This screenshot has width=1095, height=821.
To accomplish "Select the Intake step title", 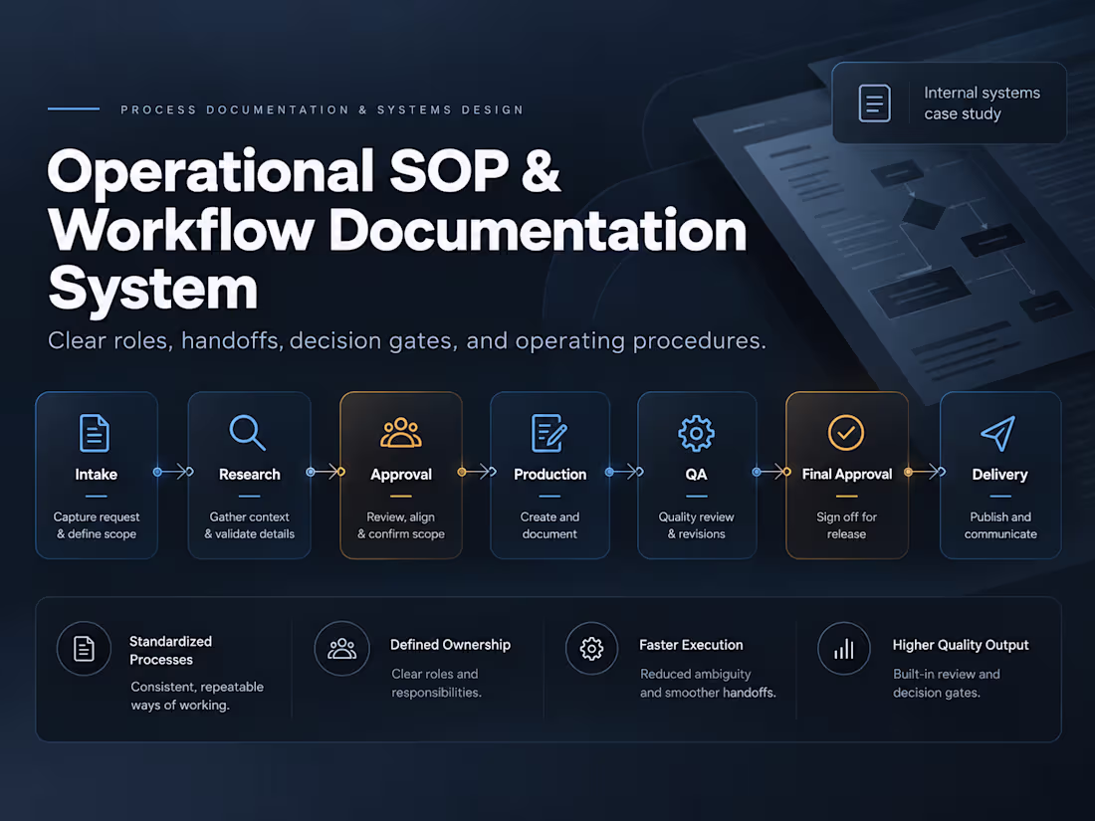I will (97, 475).
